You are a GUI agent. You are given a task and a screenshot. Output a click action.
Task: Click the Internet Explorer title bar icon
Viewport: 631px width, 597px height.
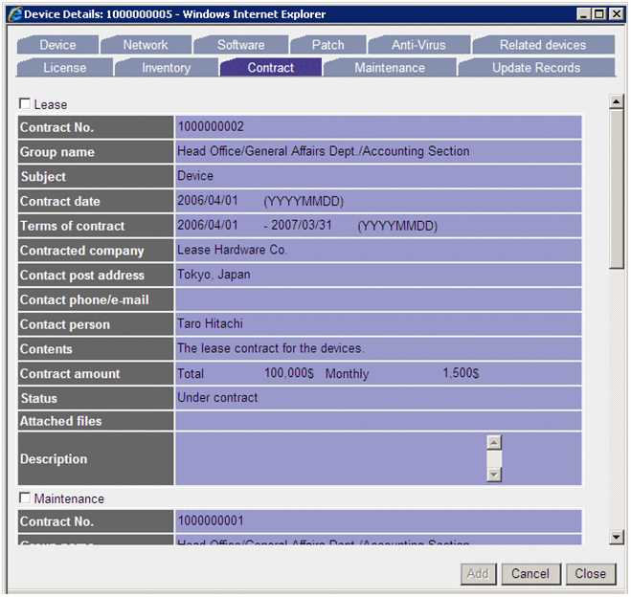(15, 14)
